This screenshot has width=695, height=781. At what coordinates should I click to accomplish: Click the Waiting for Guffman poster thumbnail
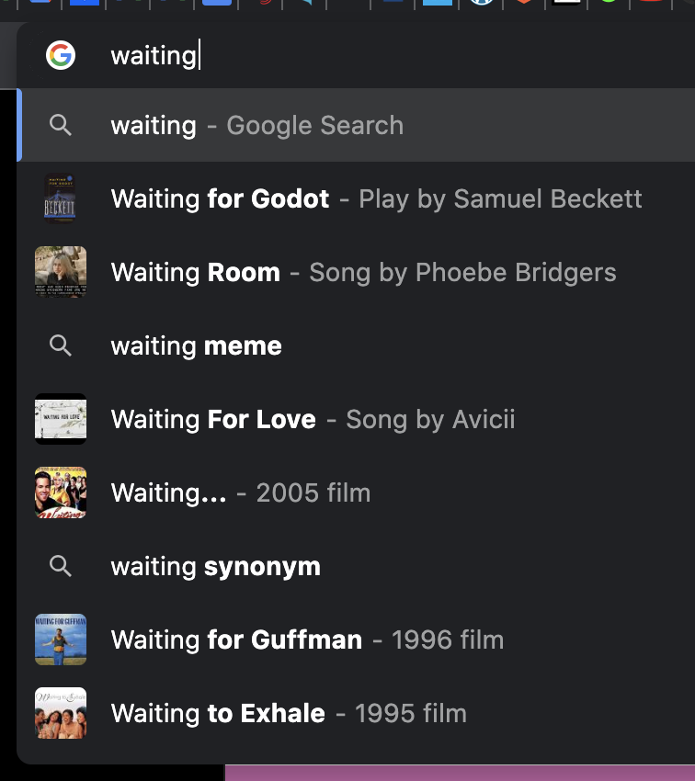[x=61, y=640]
